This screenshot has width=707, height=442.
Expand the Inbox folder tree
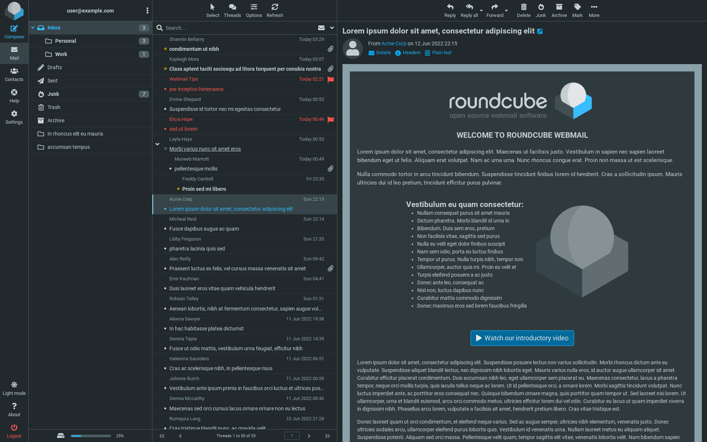tap(33, 28)
